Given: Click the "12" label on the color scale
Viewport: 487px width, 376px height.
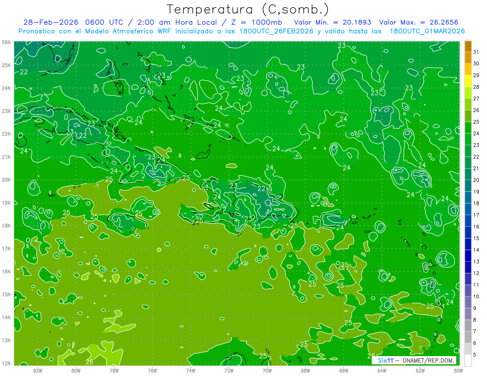Looking at the screenshot, I should point(476,273).
